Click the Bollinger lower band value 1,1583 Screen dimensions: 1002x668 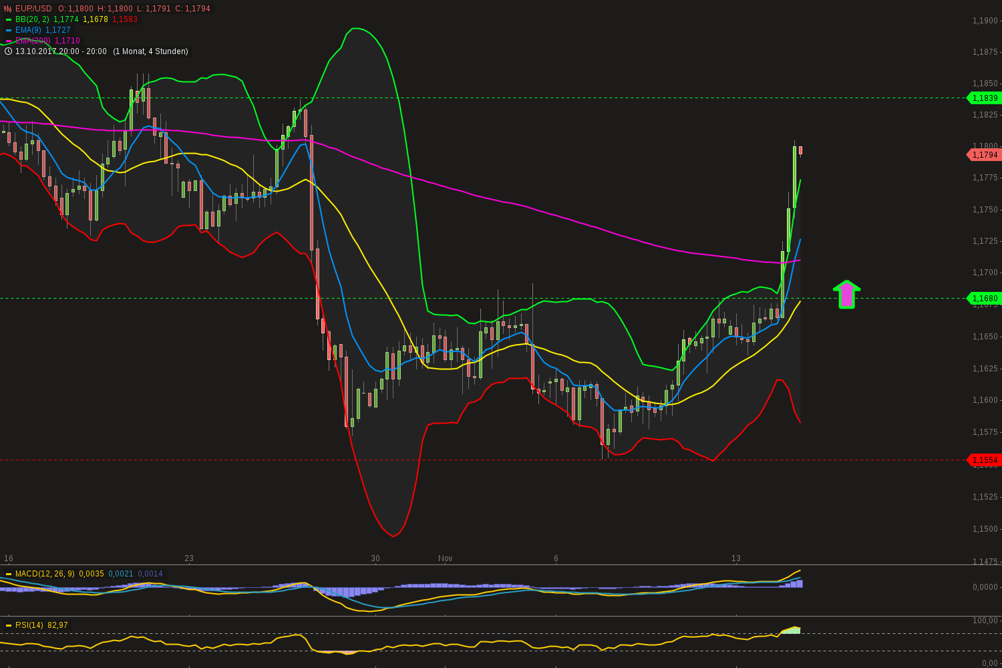pos(125,19)
